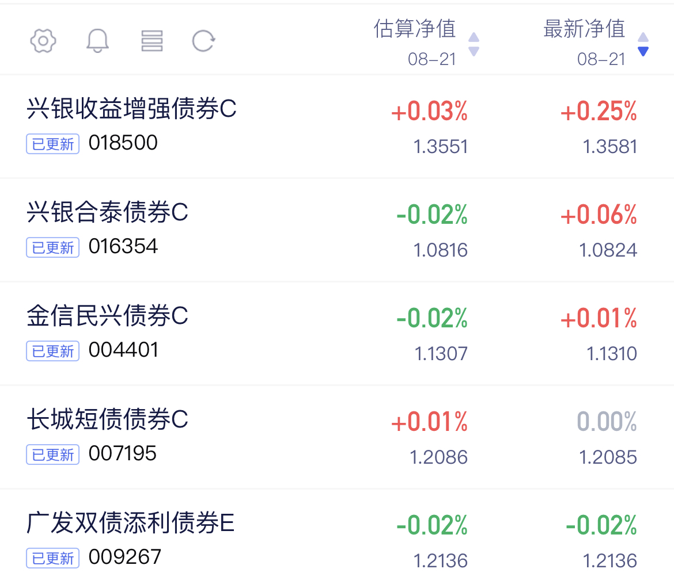Open fund 广发双债添利债券E

coord(131,523)
